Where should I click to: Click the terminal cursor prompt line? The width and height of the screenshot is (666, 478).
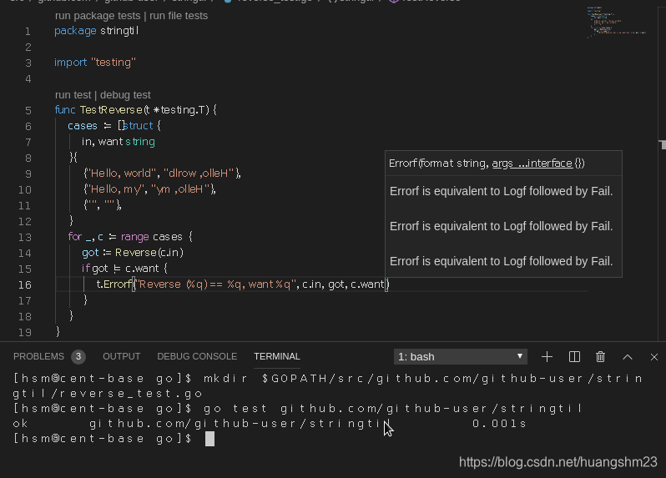click(114, 439)
